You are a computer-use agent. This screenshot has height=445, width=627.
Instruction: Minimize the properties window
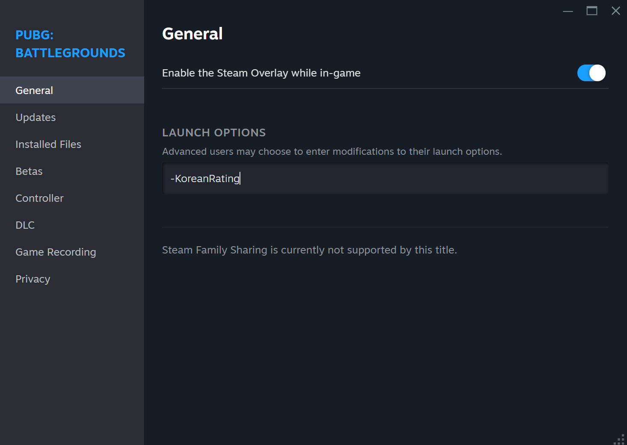pos(568,11)
